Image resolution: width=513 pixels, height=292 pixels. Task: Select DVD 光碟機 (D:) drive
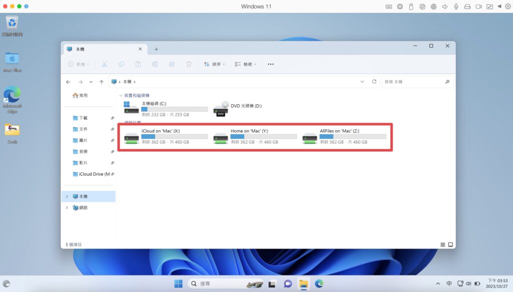pos(237,109)
